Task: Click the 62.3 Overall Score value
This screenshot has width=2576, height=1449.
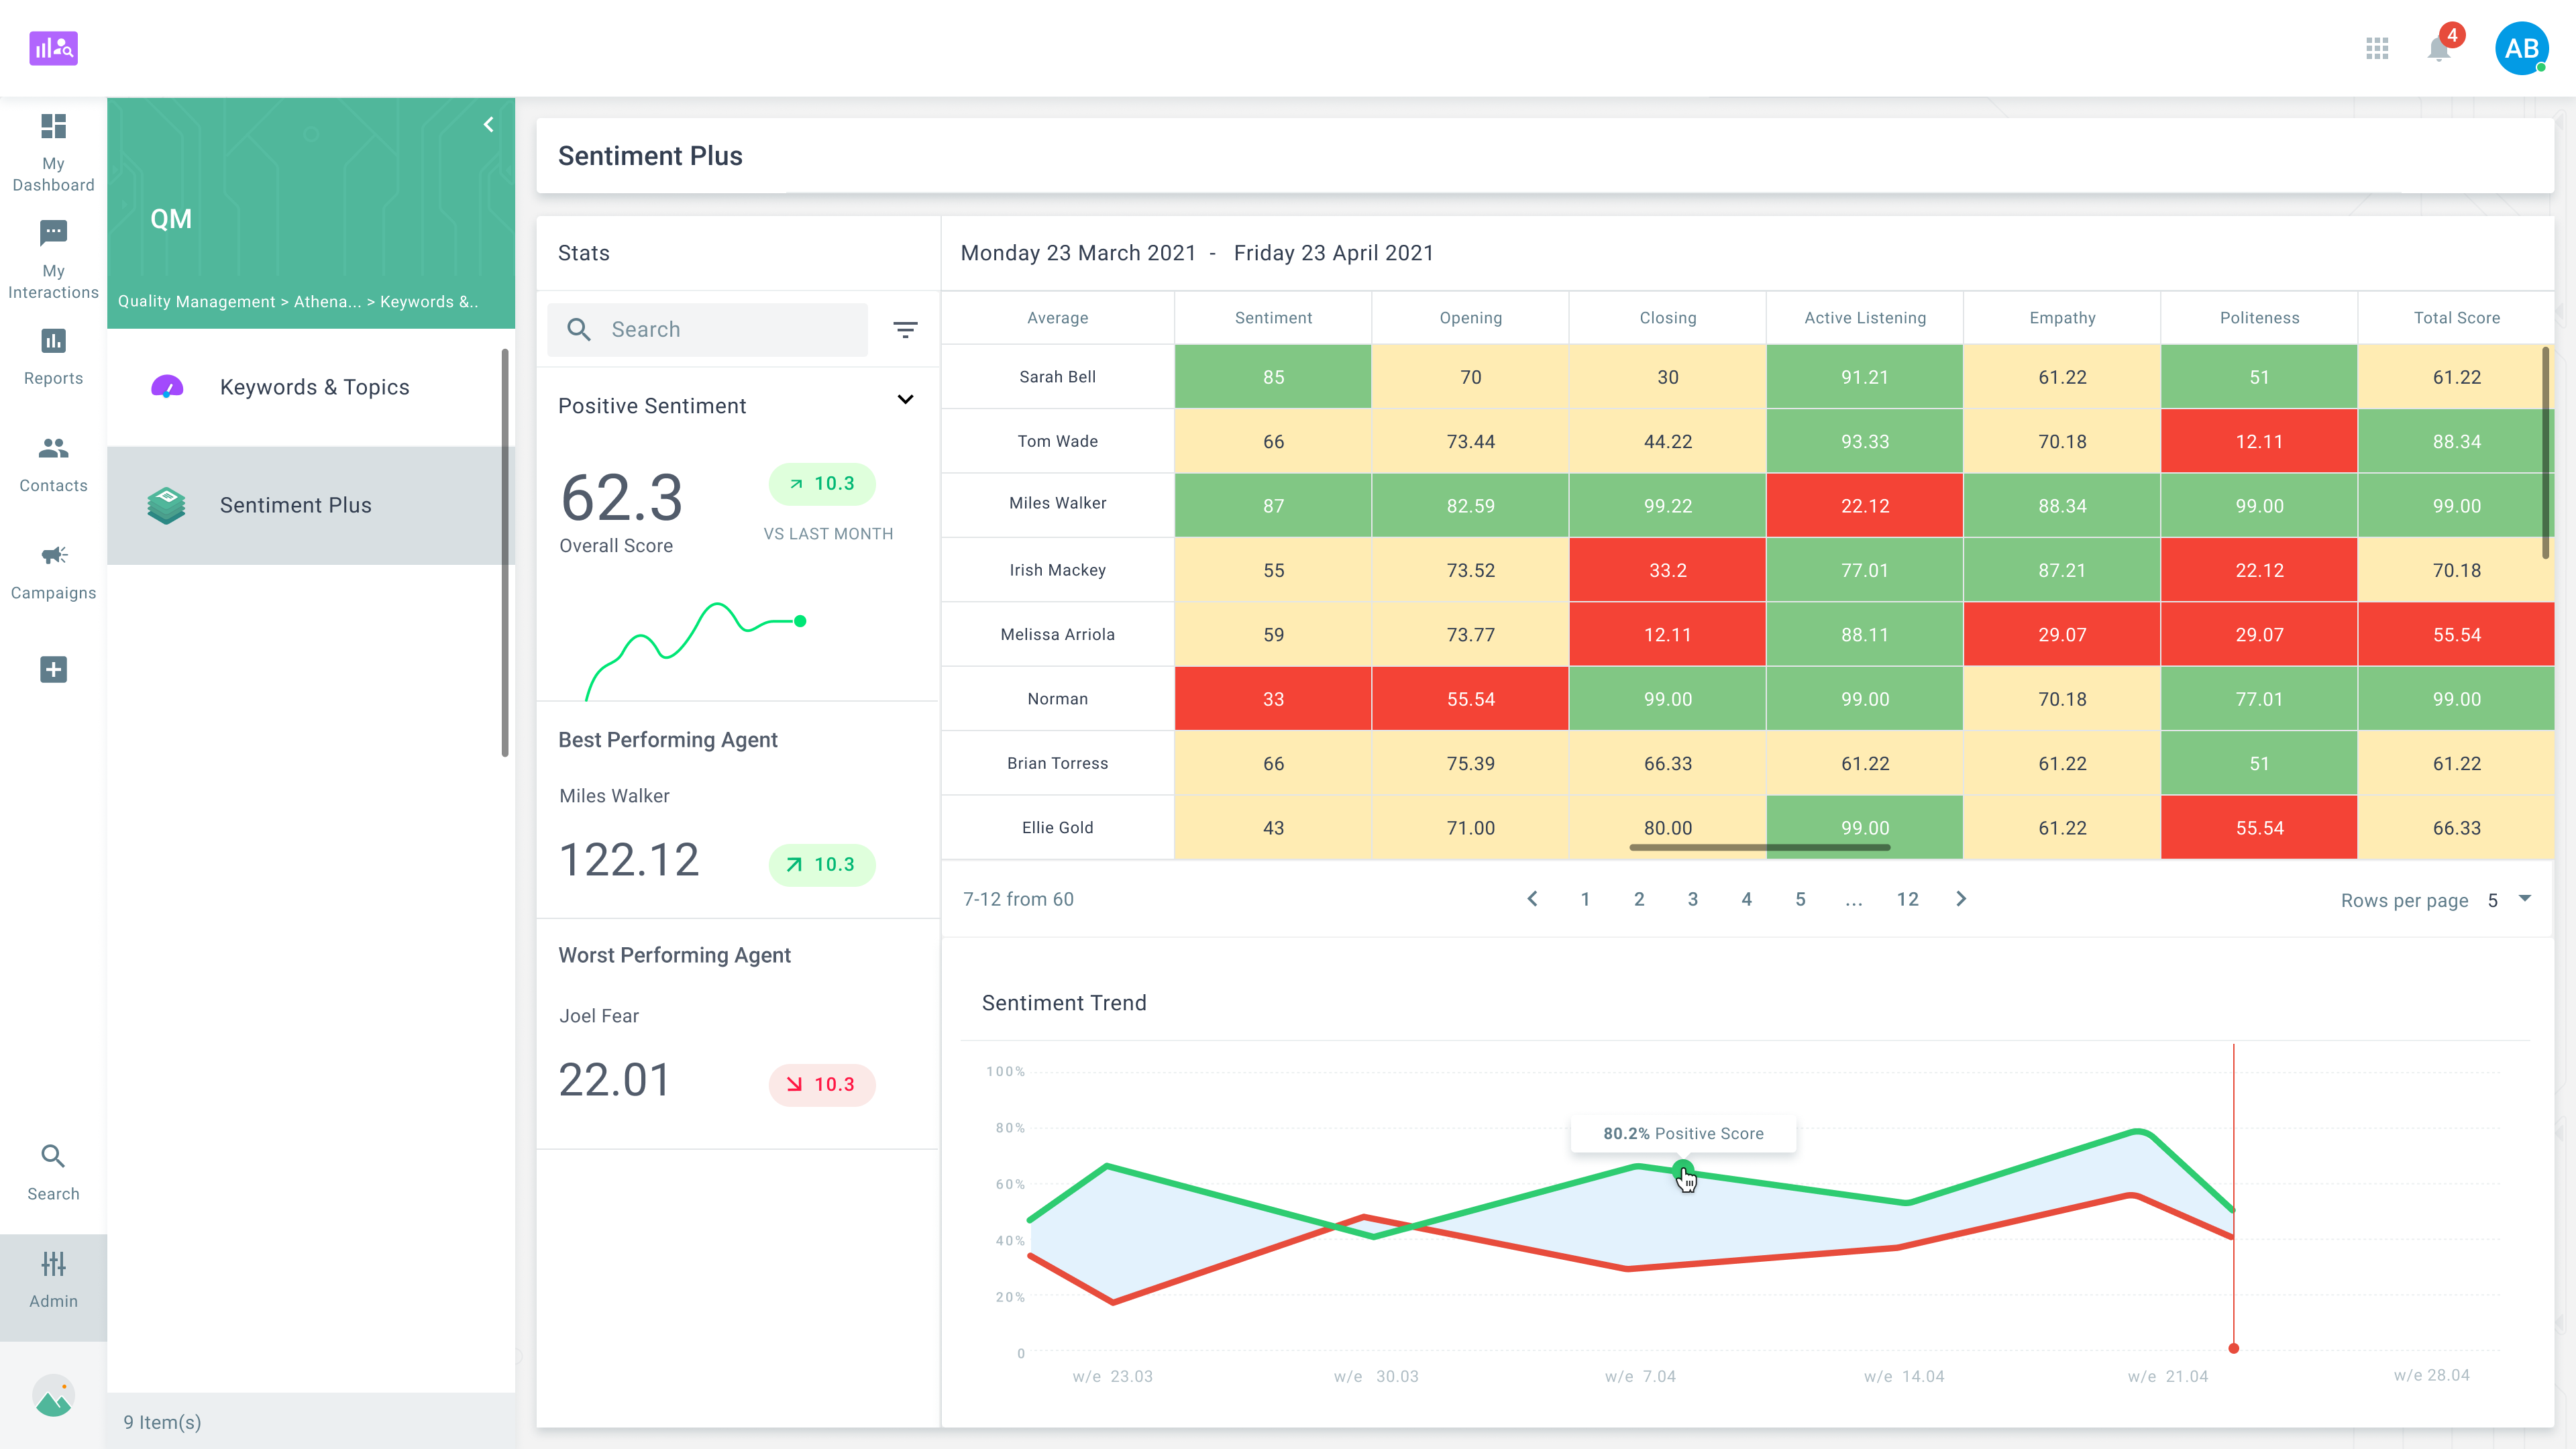Action: click(x=622, y=497)
